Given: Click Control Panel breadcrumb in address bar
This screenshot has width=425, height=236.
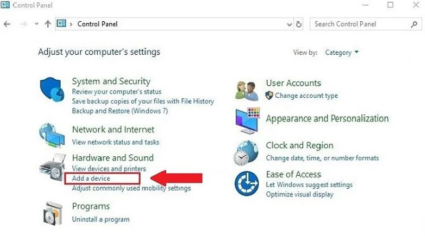Looking at the screenshot, I should (x=97, y=24).
